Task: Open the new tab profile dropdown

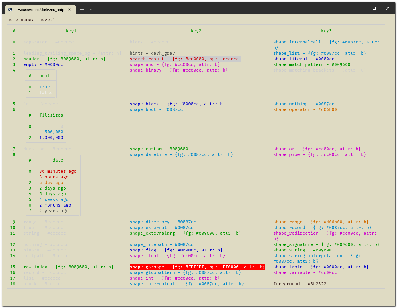Action: tap(91, 9)
